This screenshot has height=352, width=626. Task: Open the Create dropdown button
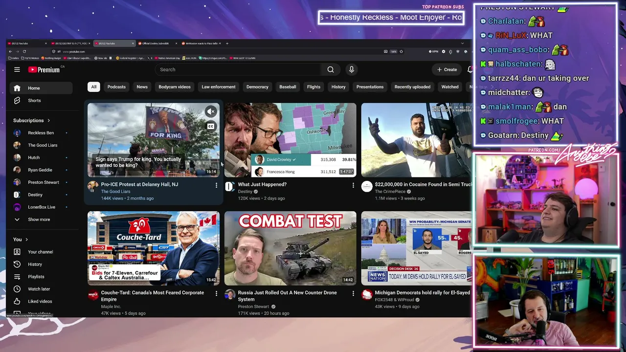tap(447, 69)
